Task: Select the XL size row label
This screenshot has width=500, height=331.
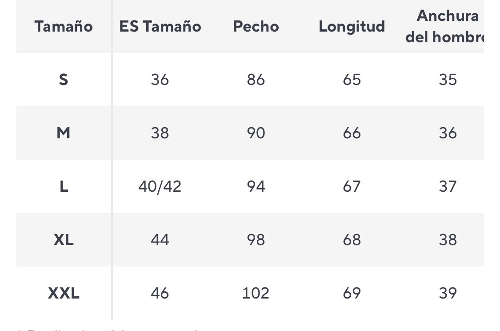Action: point(64,240)
